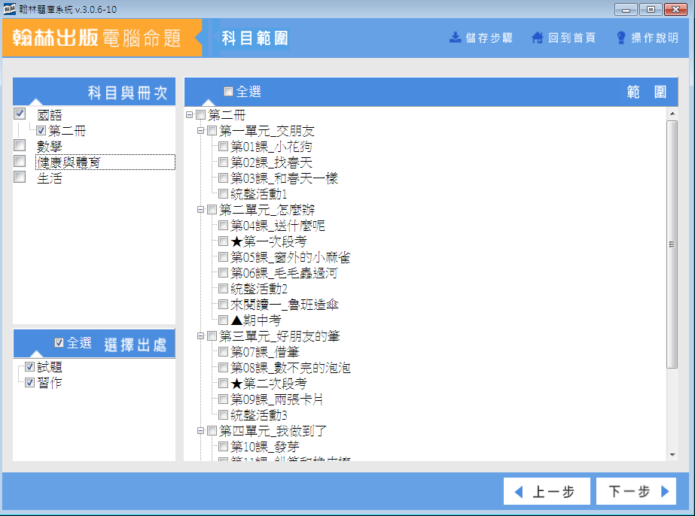
Task: Click the app icon in the title bar
Action: pos(9,9)
